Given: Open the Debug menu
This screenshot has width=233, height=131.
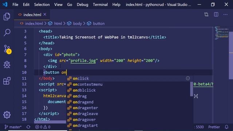Looking at the screenshot, I should (x=83, y=5).
